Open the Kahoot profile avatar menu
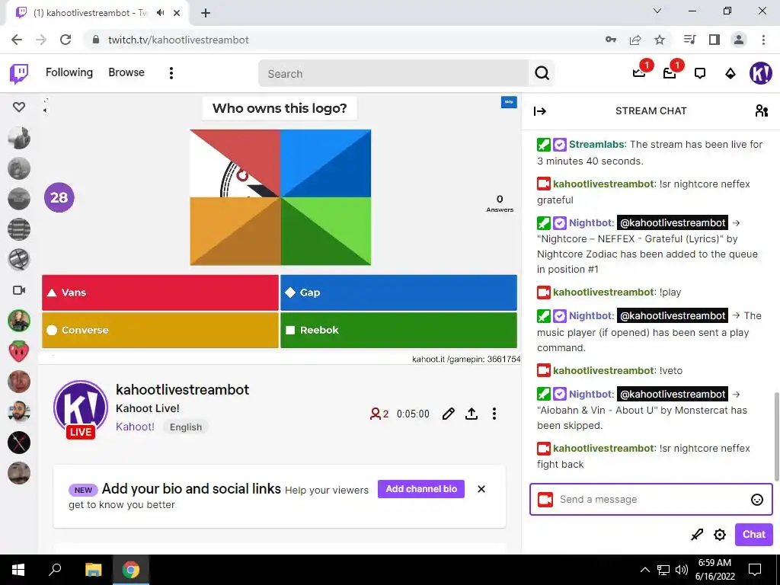Image resolution: width=780 pixels, height=585 pixels. tap(761, 73)
